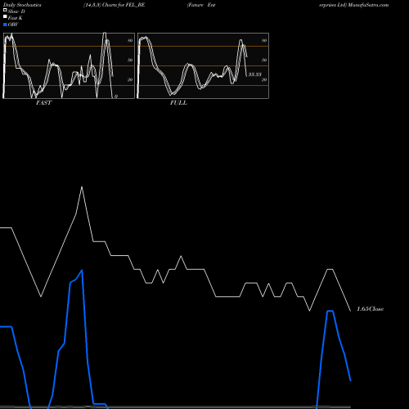Click the MunafaSutra.com label

click(368, 5)
